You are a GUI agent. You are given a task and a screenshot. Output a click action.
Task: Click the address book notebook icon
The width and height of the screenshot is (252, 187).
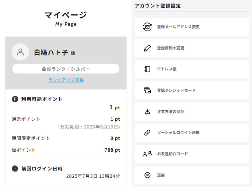(147, 69)
